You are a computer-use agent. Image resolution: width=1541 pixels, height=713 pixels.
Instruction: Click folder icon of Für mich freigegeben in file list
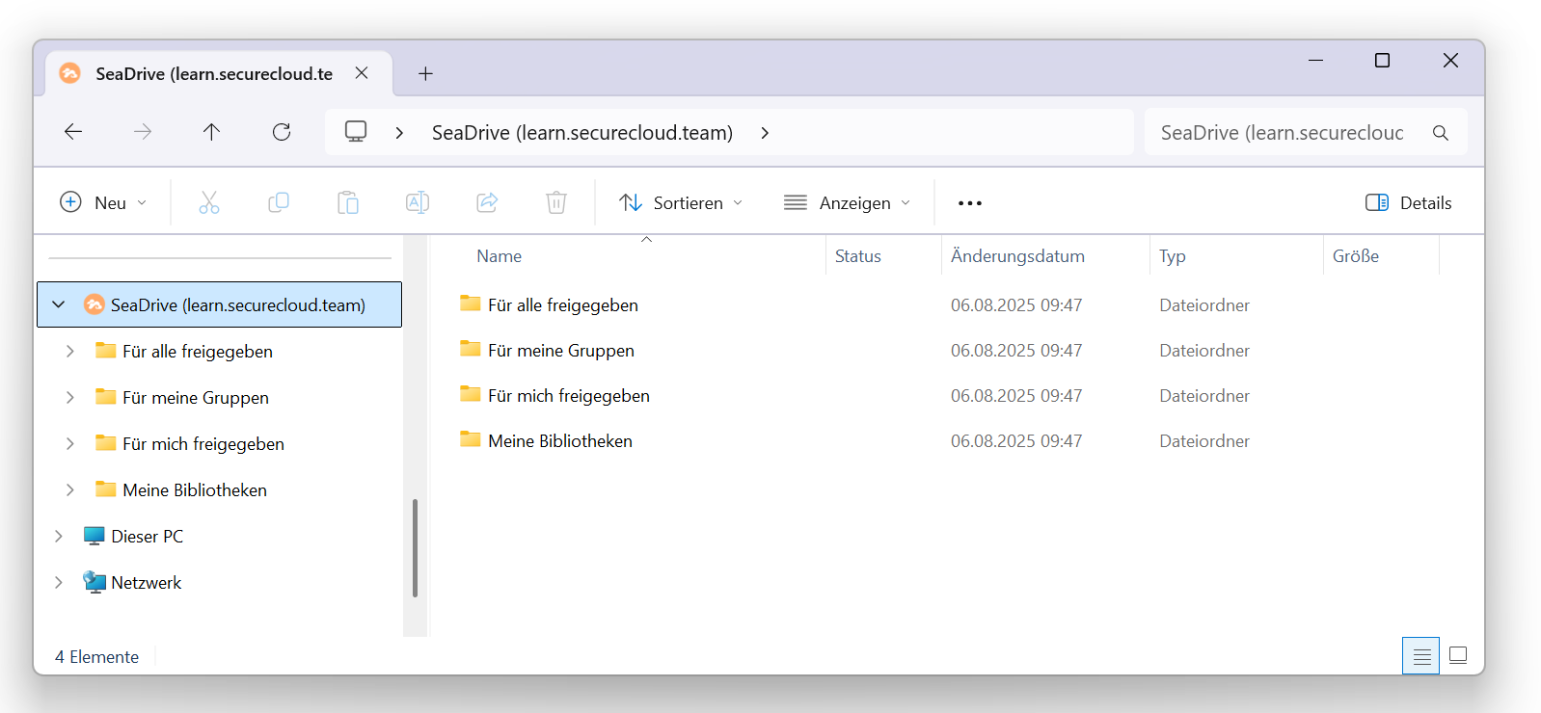(x=471, y=394)
